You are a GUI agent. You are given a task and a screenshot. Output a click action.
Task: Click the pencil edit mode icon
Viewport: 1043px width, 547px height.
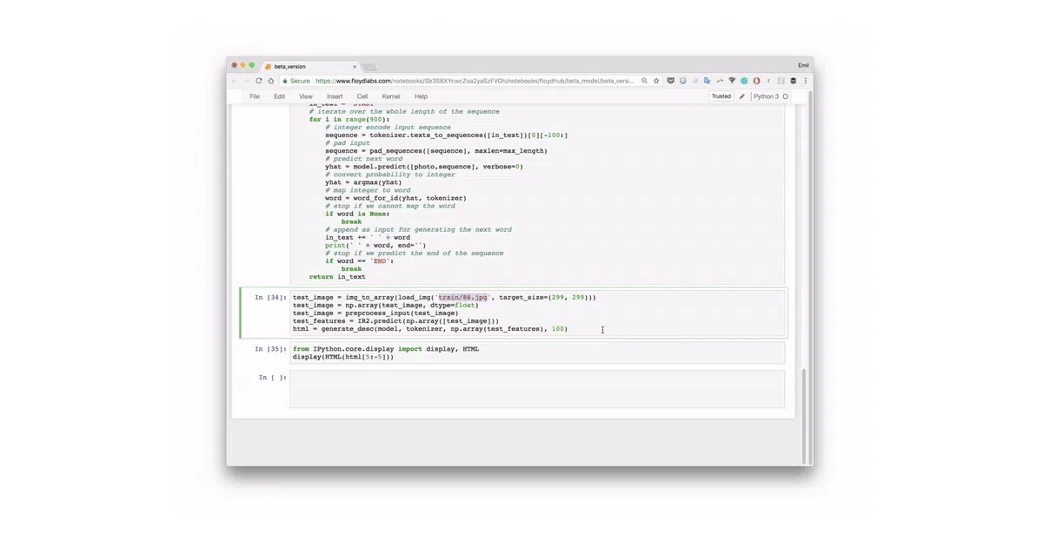click(x=742, y=96)
